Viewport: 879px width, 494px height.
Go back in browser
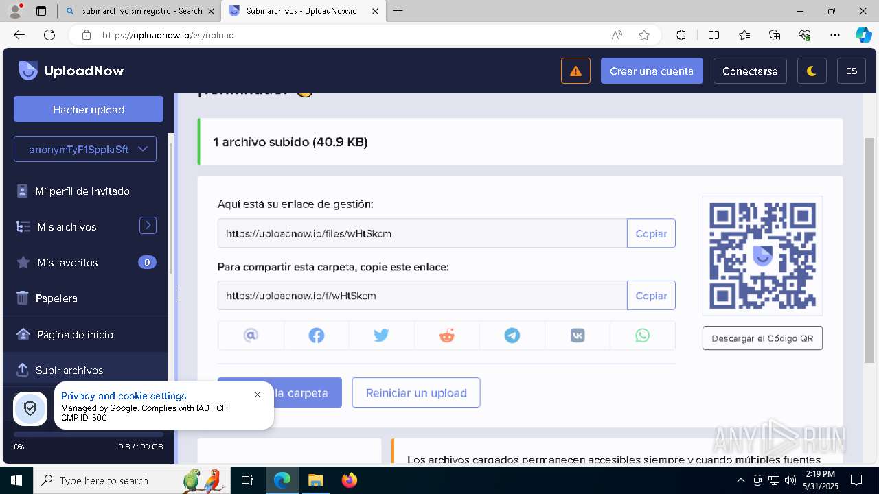[19, 35]
